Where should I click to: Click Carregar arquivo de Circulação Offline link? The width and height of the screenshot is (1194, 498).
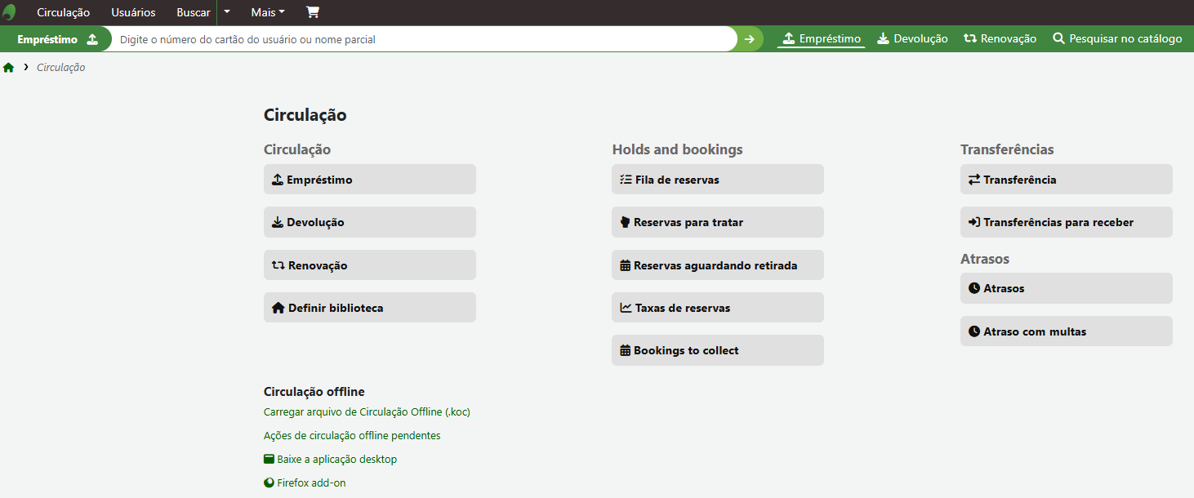point(367,412)
